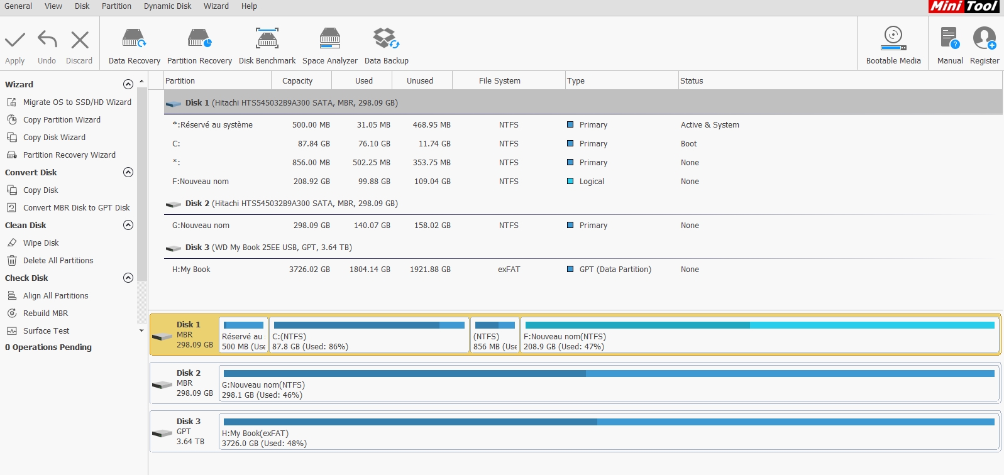
Task: Select Réservé au système partition row
Action: (583, 124)
